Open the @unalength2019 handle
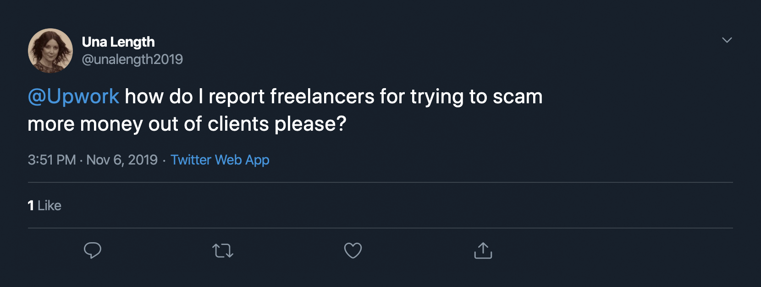Viewport: 761px width, 287px height. point(132,59)
